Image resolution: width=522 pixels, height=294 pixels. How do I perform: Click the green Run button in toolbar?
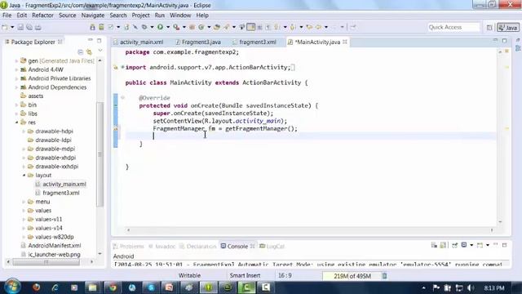click(161, 27)
